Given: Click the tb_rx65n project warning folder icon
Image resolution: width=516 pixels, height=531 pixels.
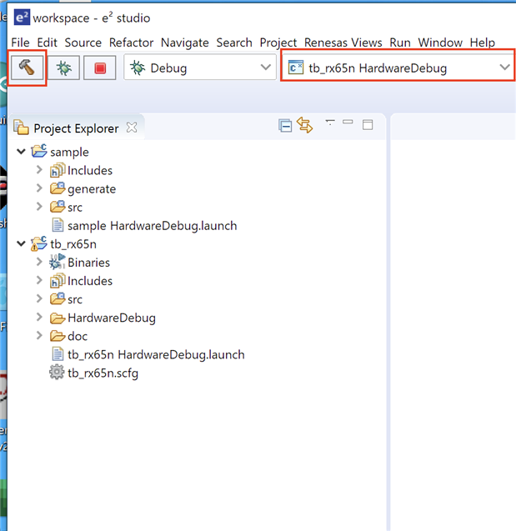Looking at the screenshot, I should point(38,243).
